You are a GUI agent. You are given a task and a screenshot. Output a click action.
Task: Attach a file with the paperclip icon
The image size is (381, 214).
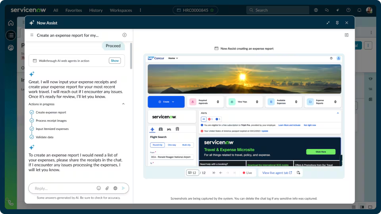pos(107,188)
